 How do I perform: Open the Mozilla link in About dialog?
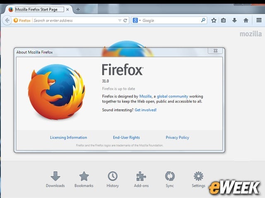(145, 96)
